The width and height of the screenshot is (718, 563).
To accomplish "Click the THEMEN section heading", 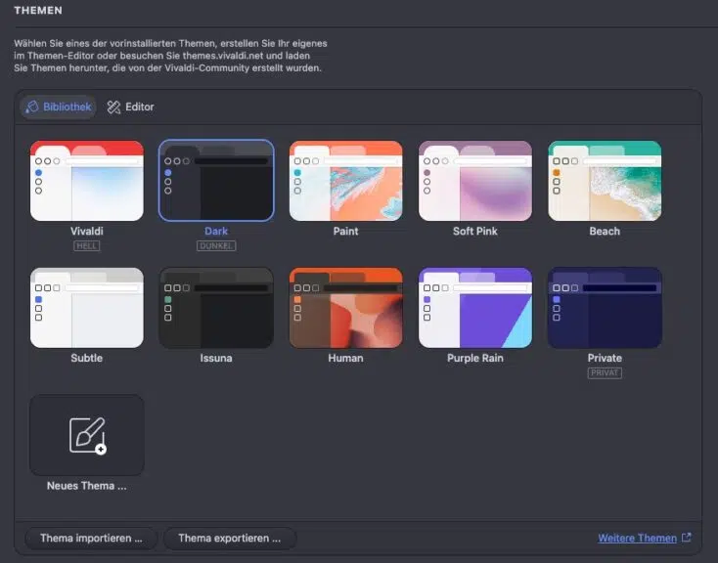I will (38, 10).
